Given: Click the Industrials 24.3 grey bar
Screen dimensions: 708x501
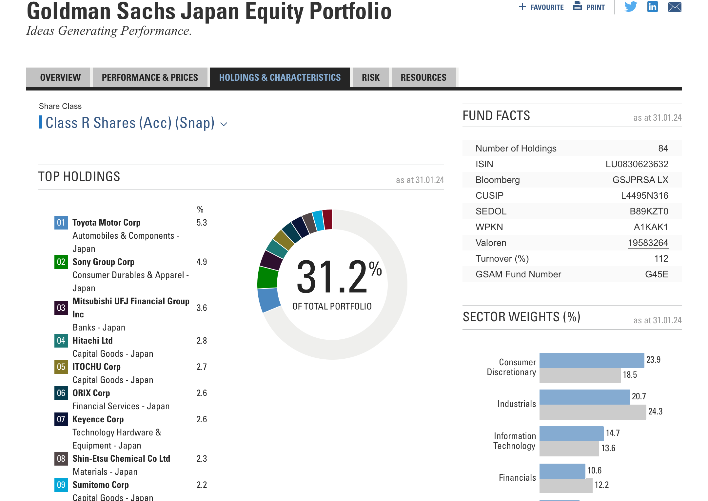Looking at the screenshot, I should [x=593, y=412].
